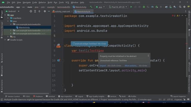Viewport: 191px width, 107px height.
Task: Toggle the Emulator right side panel
Action: 189,67
